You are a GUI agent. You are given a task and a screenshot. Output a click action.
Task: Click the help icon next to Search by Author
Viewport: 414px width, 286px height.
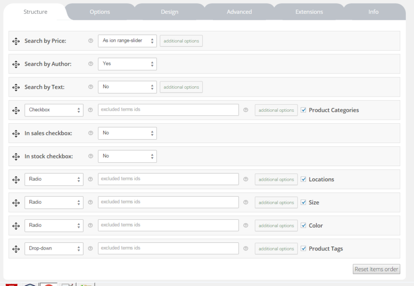(x=90, y=63)
